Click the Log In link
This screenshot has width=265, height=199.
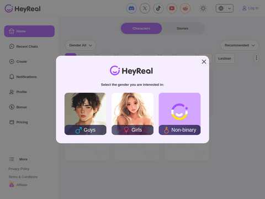point(251,8)
